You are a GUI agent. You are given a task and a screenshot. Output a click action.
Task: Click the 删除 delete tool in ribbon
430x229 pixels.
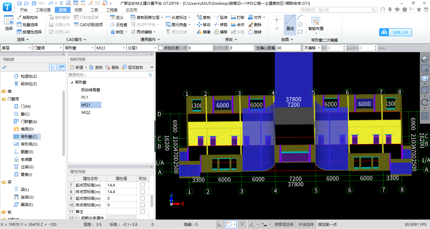[255, 25]
